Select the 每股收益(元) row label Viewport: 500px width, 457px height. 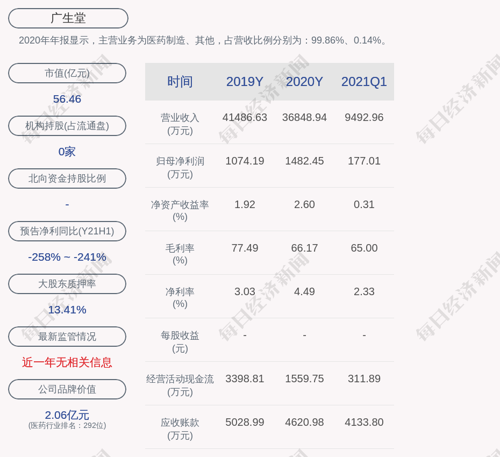pyautogui.click(x=180, y=342)
